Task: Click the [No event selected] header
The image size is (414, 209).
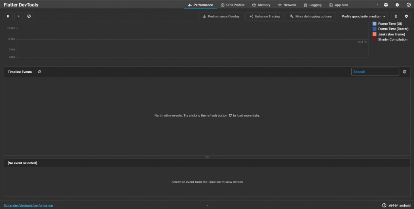Action: tap(22, 163)
